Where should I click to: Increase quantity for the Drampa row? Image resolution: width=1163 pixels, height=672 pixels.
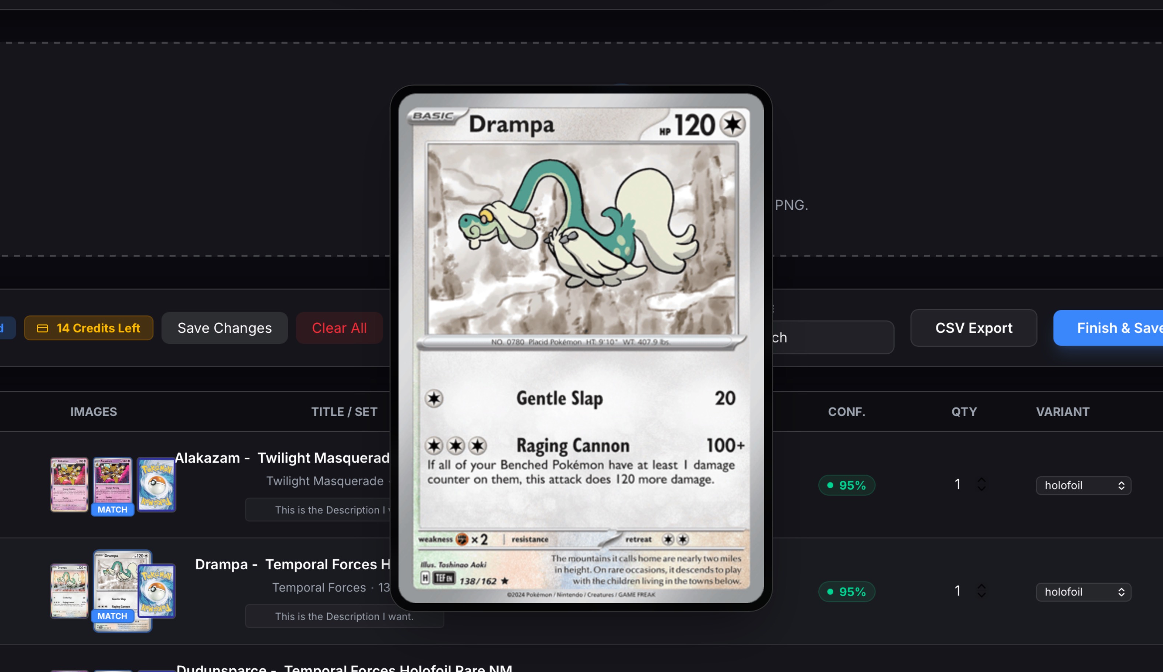click(982, 587)
